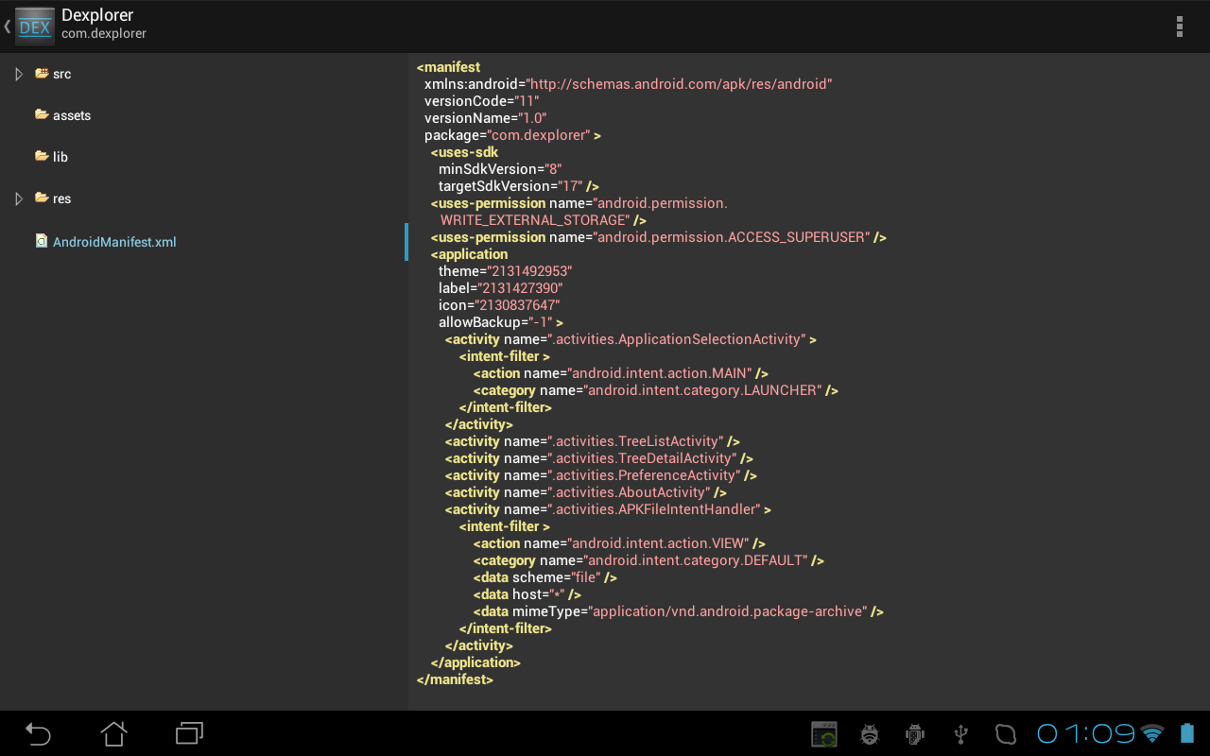Select the assets label in the tree
1210x756 pixels.
(72, 115)
